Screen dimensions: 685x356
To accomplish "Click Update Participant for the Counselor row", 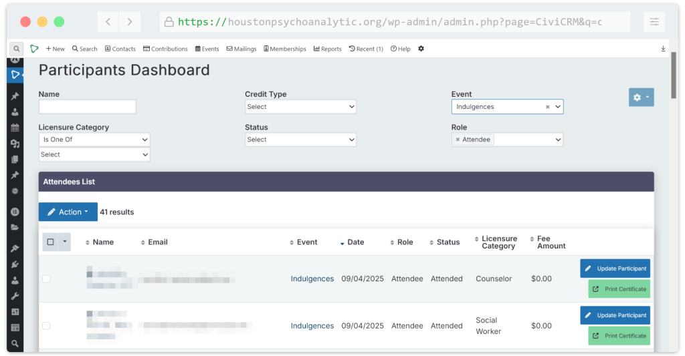I will tap(615, 269).
